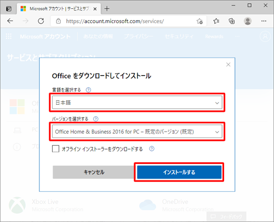This screenshot has width=274, height=222.
Task: Open the Favorites list icon
Action: point(216,21)
